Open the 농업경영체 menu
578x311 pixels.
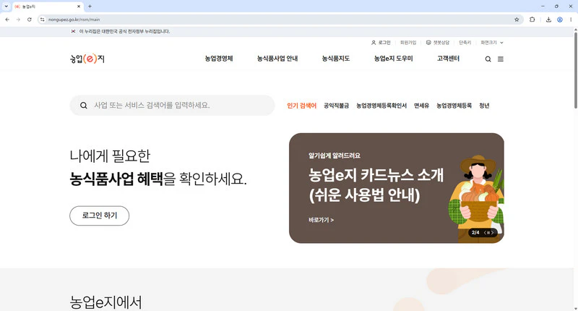(219, 59)
